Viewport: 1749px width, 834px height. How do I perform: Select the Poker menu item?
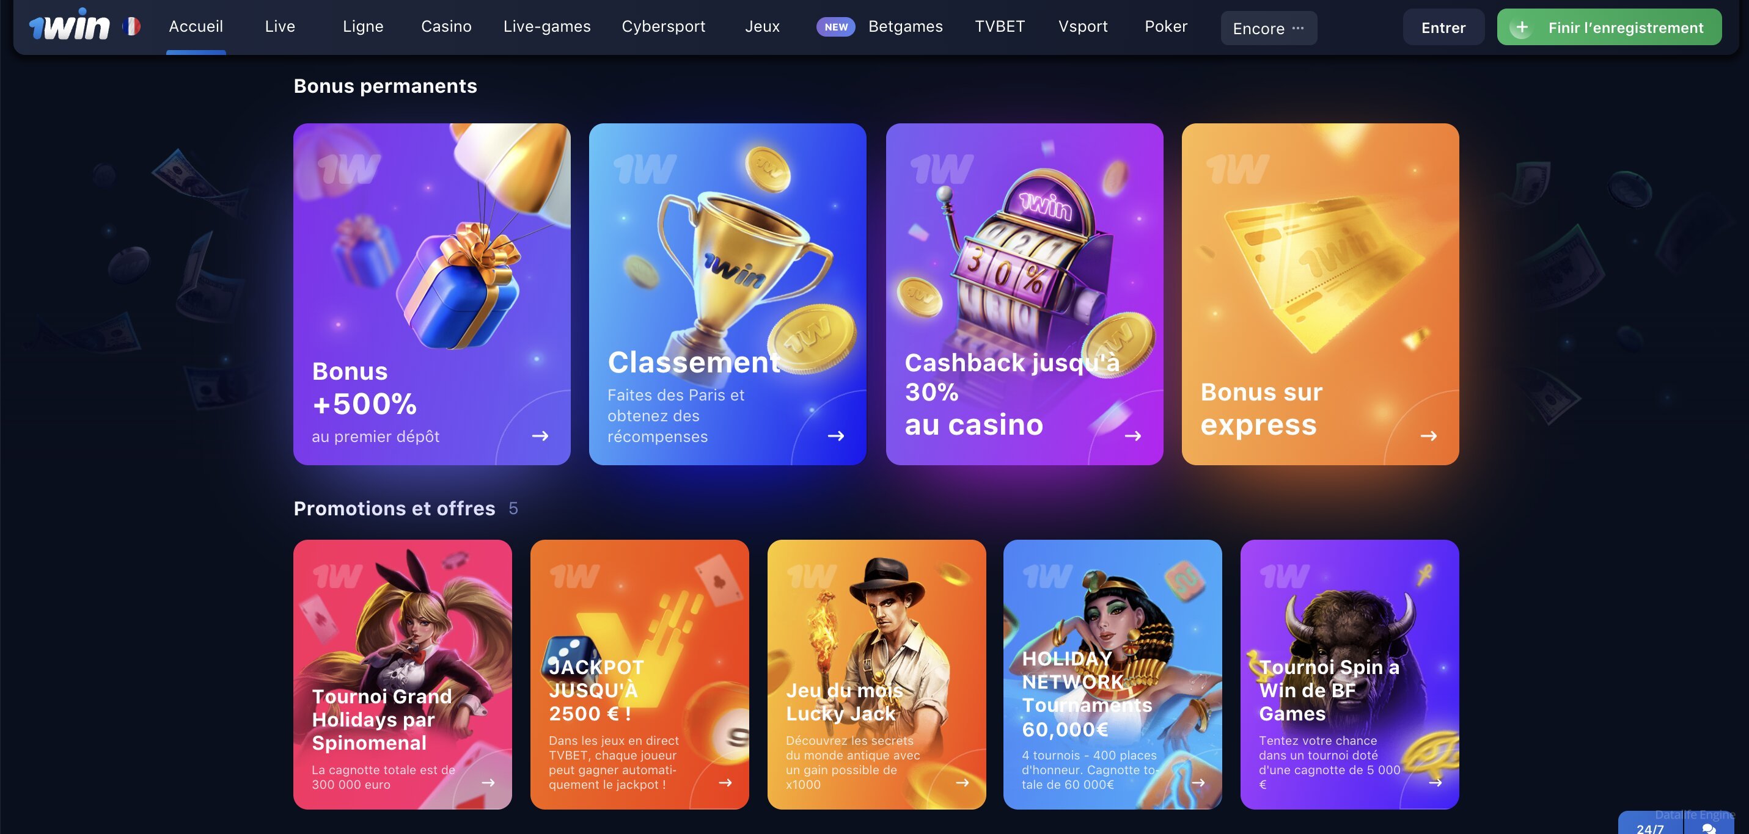tap(1166, 26)
